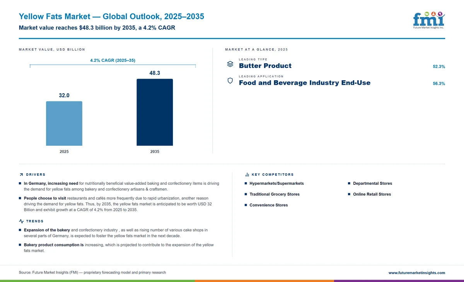The image size is (464, 282).
Task: Click the Yellow Fats Market title
Action: click(x=111, y=17)
